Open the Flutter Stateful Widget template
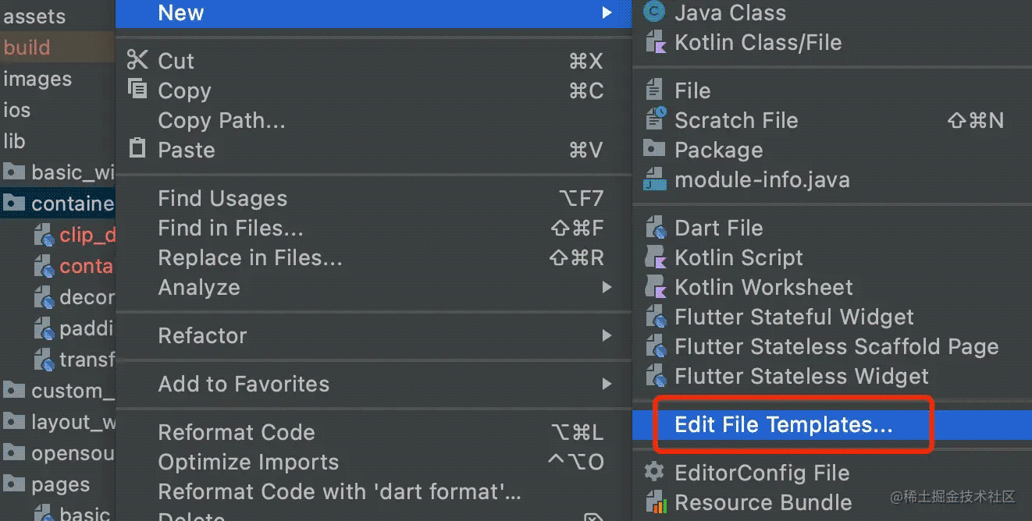 coord(794,317)
